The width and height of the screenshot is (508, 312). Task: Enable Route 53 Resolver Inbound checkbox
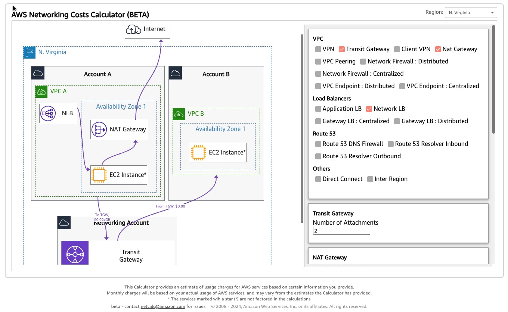pos(391,144)
